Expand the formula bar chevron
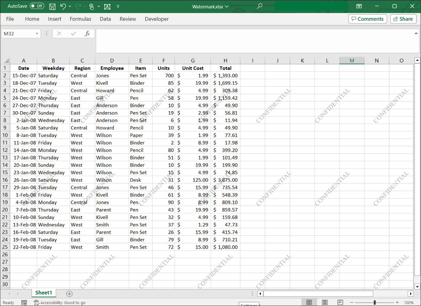 click(x=416, y=34)
